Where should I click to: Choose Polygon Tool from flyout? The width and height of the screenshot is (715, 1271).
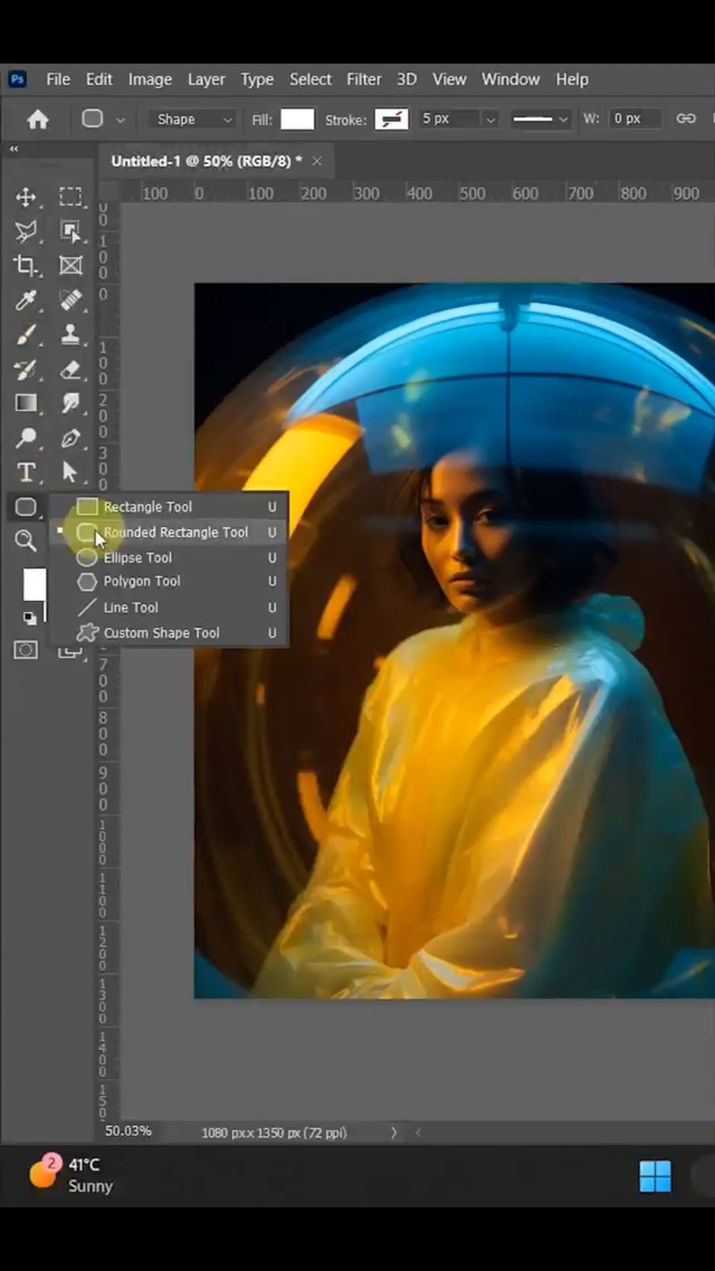(168, 581)
